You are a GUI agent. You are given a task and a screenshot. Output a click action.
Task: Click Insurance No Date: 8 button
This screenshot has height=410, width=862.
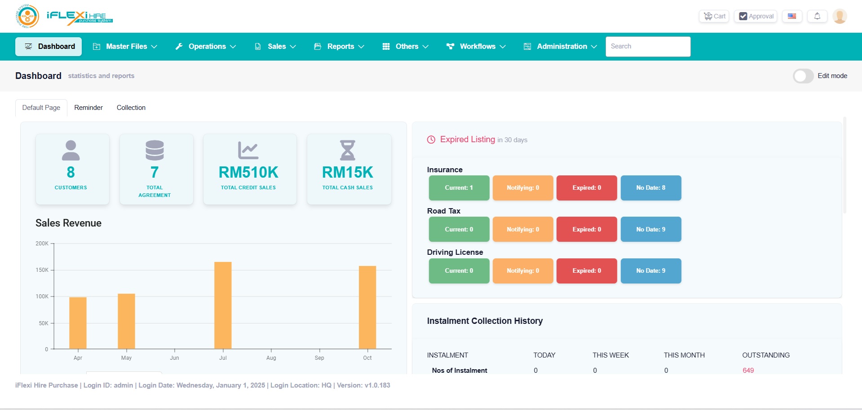point(650,188)
